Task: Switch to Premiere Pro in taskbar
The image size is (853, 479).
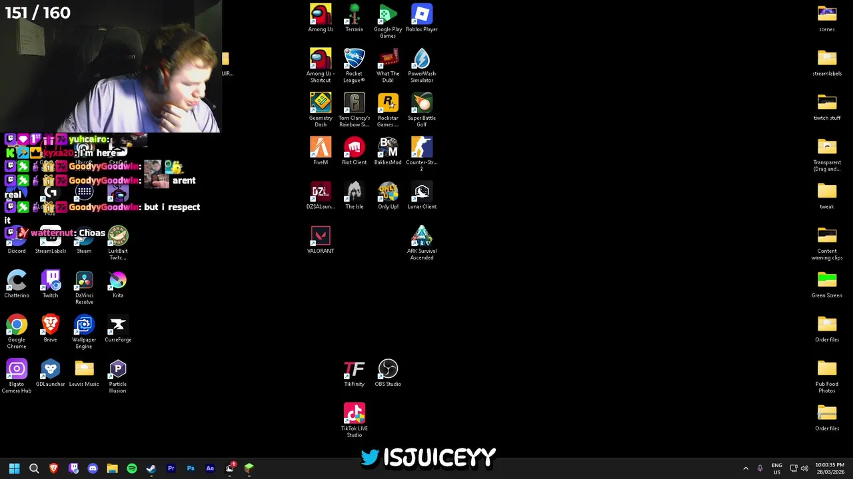Action: (171, 468)
